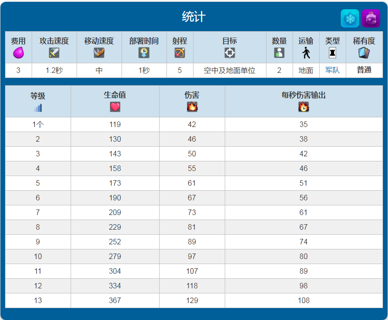Click the 数量 header label

click(x=279, y=41)
